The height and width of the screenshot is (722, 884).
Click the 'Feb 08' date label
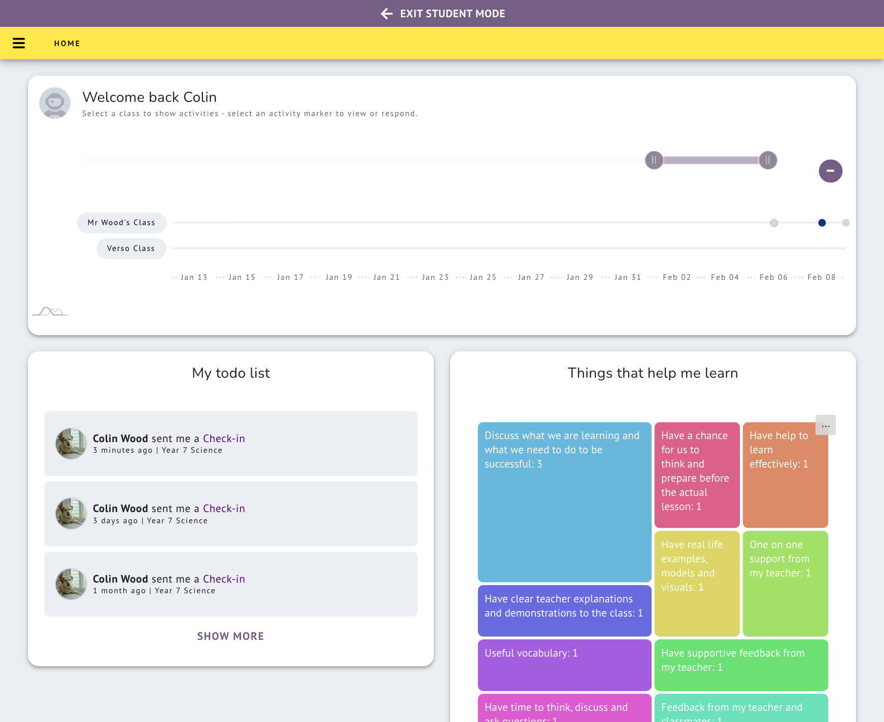pyautogui.click(x=821, y=277)
